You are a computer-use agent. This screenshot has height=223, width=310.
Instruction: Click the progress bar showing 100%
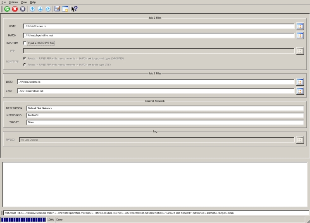pyautogui.click(x=24, y=220)
